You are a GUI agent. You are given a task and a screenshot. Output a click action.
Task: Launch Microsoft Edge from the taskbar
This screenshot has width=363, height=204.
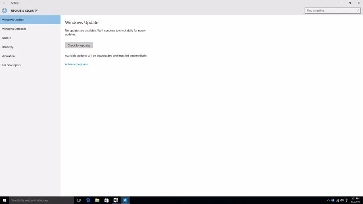click(x=88, y=200)
